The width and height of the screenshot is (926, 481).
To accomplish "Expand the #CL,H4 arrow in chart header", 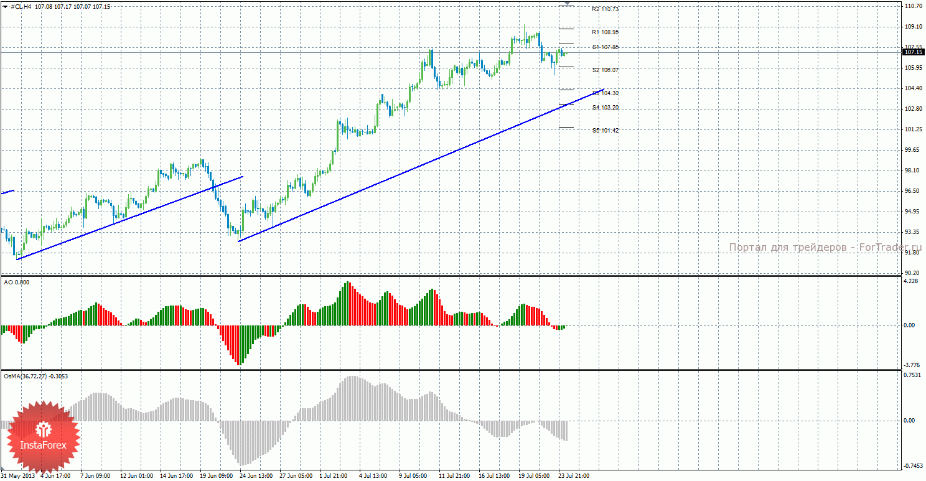I will click(x=6, y=6).
